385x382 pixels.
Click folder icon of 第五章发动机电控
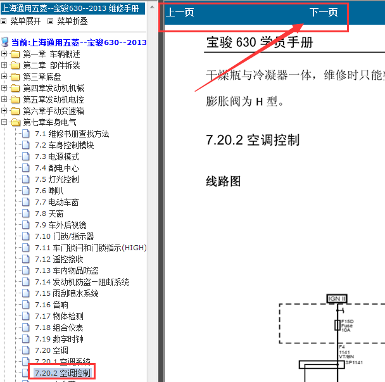point(15,99)
